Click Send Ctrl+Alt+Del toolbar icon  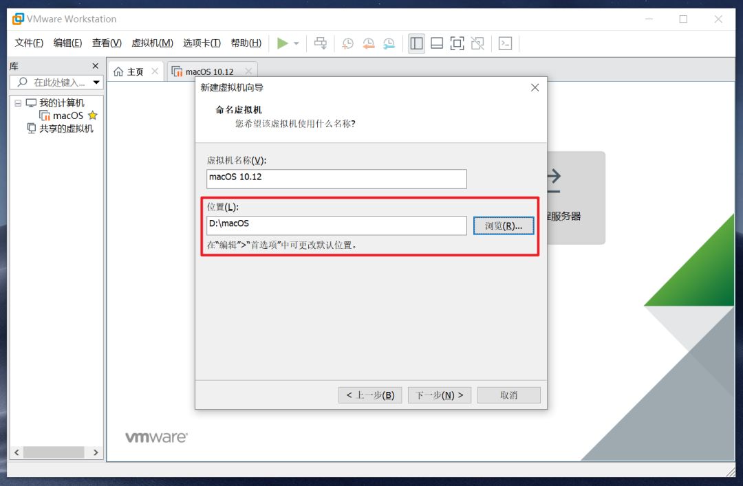tap(321, 43)
